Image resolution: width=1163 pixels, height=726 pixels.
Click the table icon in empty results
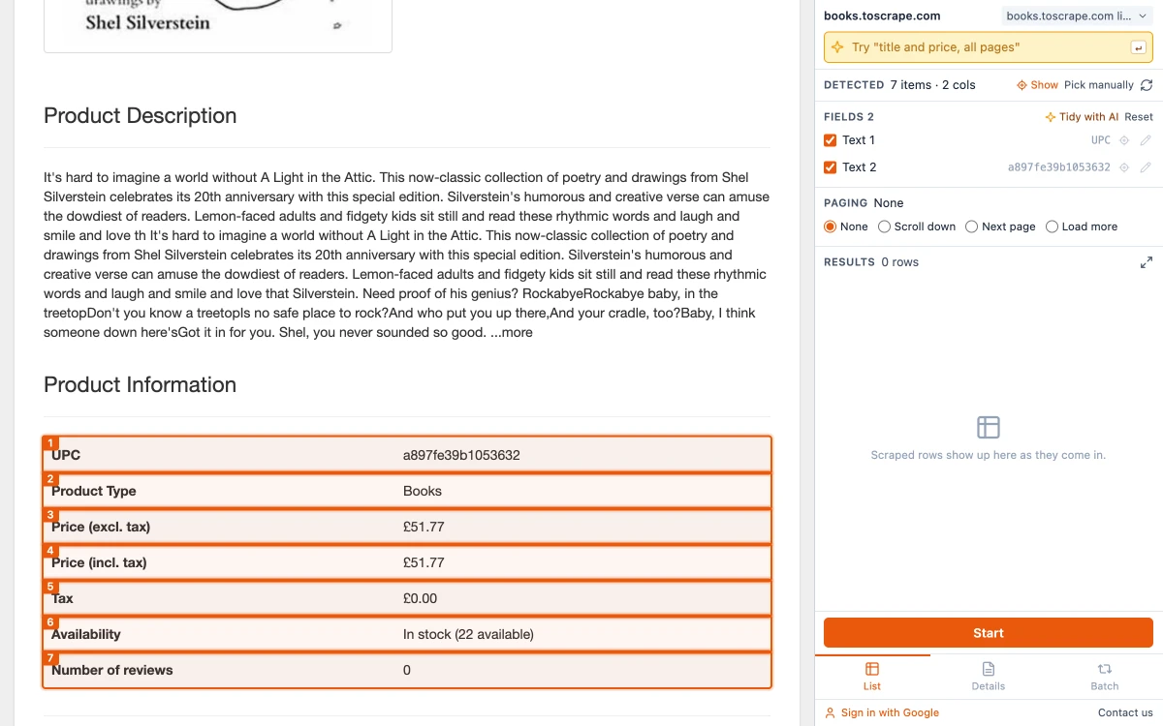[989, 427]
